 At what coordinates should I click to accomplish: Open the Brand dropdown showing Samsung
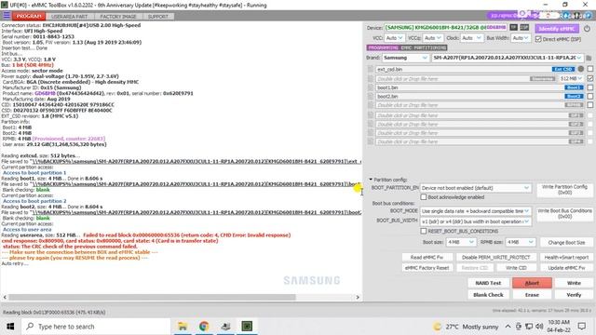pos(406,58)
